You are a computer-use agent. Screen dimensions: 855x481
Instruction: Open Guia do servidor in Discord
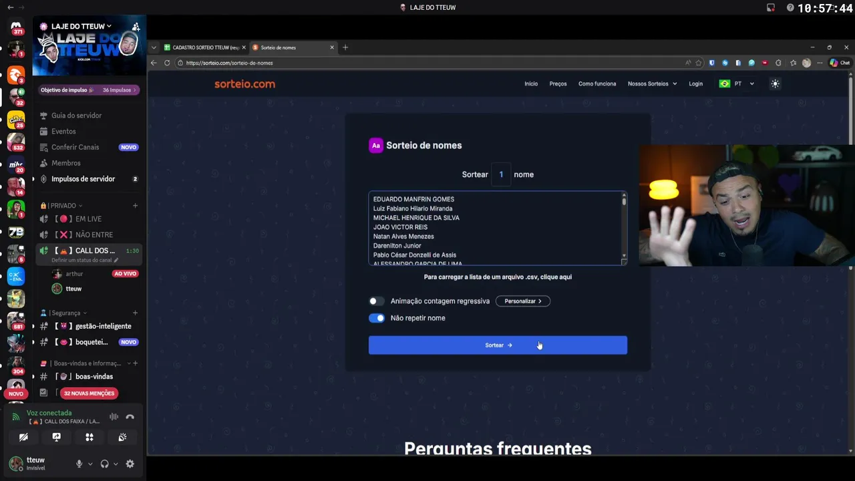coord(76,116)
